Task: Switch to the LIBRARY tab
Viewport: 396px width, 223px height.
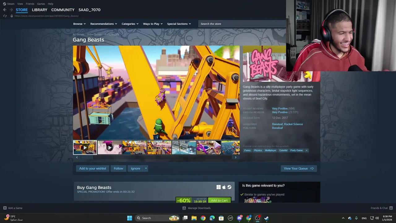Action: (40, 10)
